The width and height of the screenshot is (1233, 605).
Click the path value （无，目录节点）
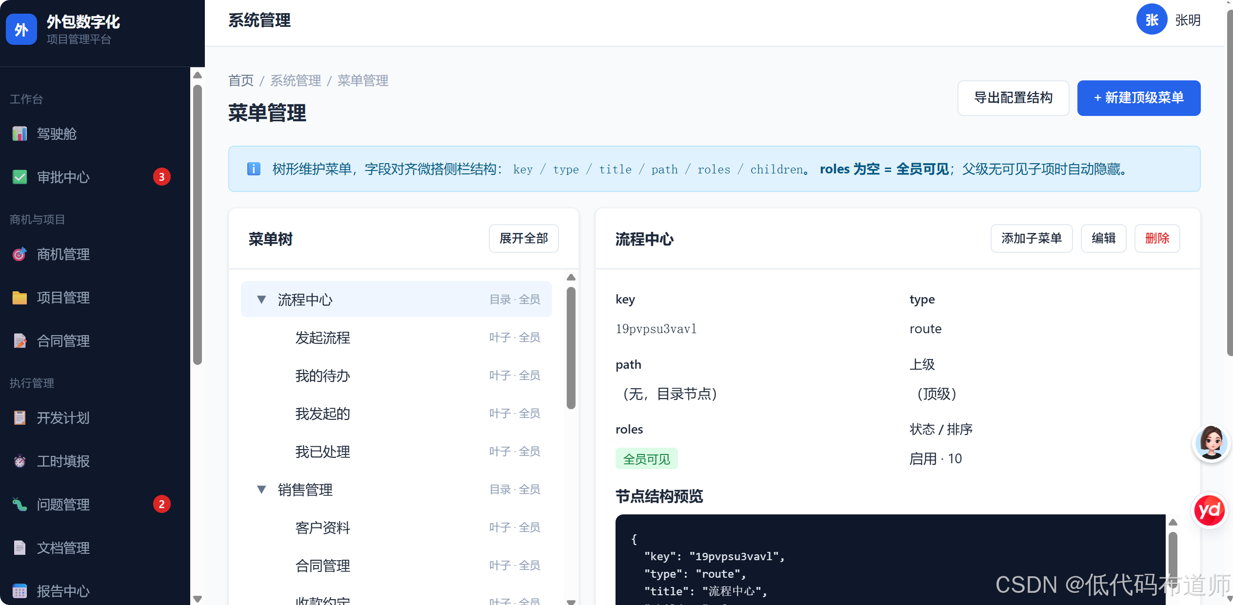pyautogui.click(x=670, y=394)
